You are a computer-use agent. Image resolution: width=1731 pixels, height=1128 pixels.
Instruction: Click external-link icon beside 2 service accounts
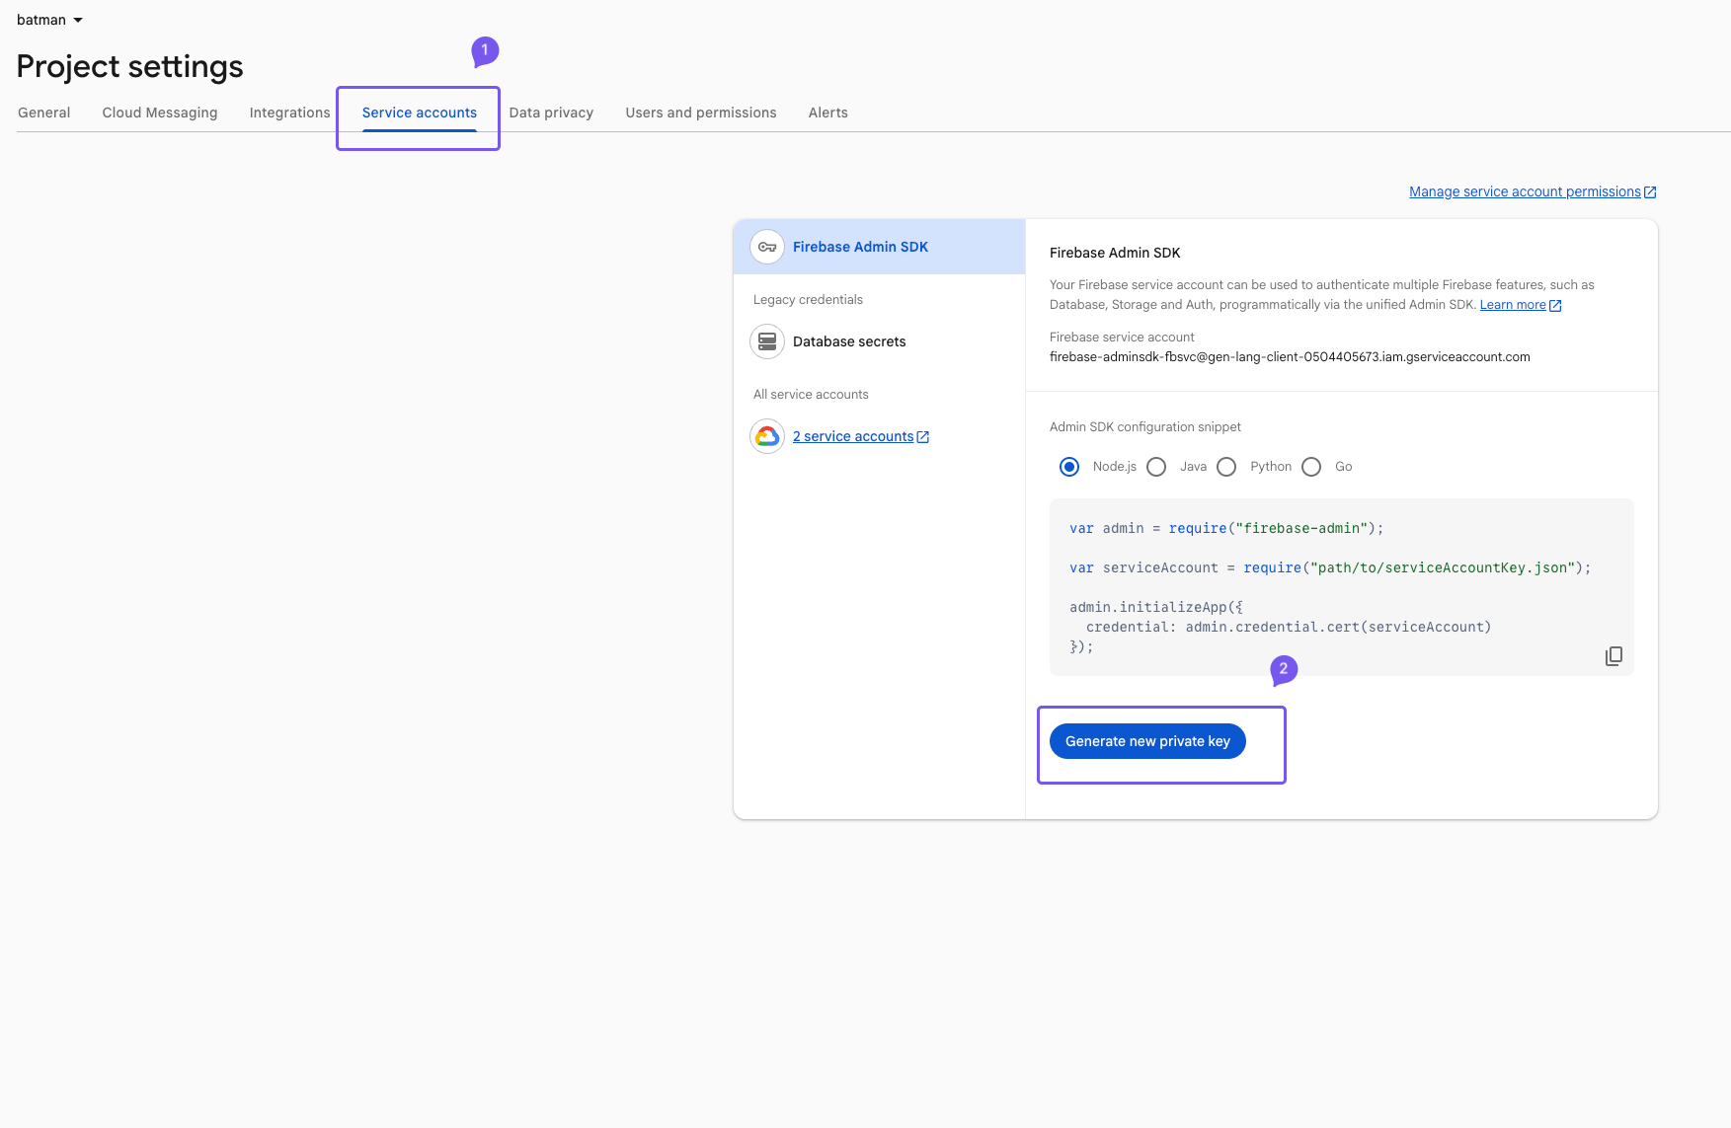click(x=923, y=437)
